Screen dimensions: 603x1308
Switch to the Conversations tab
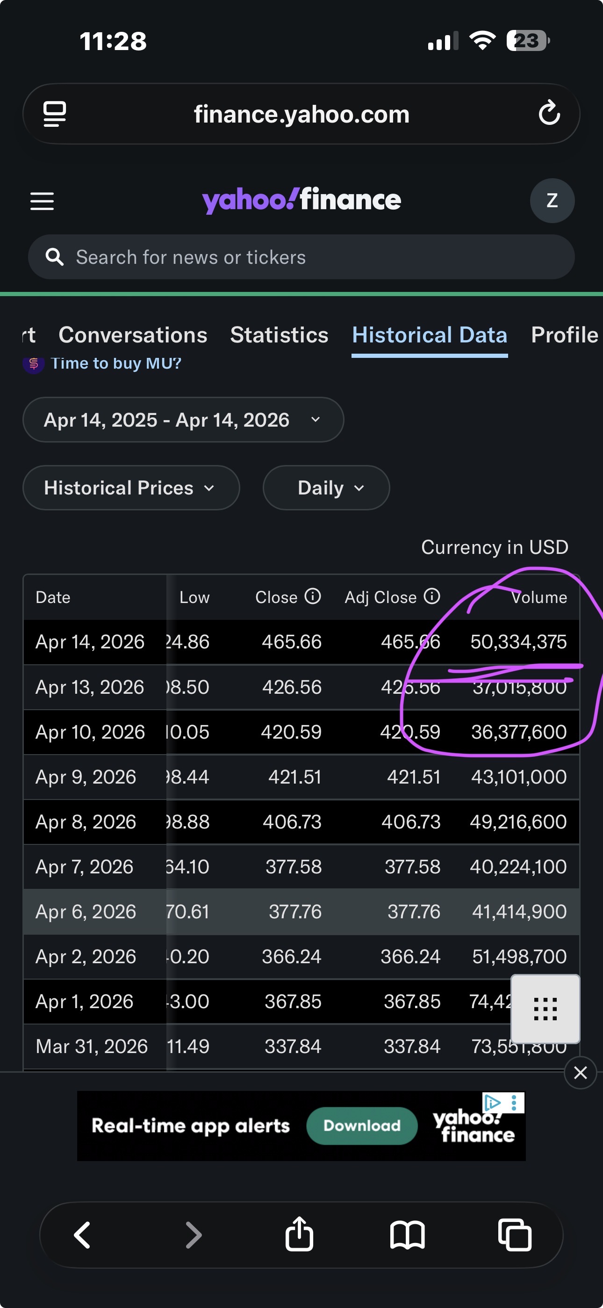133,335
